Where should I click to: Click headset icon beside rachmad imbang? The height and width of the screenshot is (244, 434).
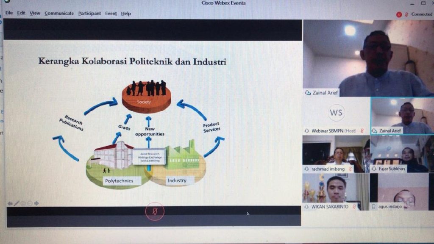pyautogui.click(x=307, y=169)
